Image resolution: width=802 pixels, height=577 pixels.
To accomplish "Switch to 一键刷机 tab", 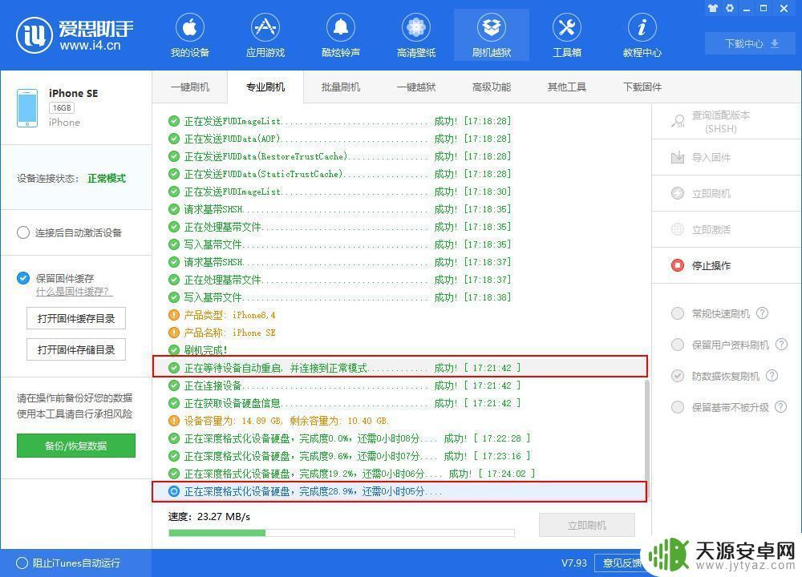I will point(190,87).
